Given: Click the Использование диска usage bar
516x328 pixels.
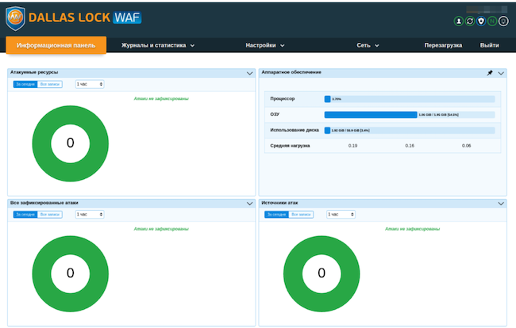Looking at the screenshot, I should pyautogui.click(x=410, y=131).
